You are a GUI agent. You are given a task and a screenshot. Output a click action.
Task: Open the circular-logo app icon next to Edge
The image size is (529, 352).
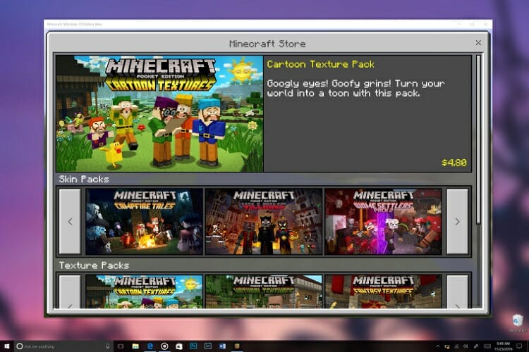pyautogui.click(x=164, y=346)
